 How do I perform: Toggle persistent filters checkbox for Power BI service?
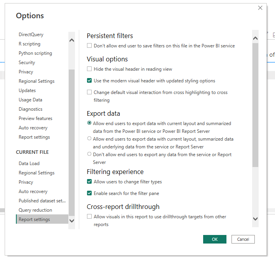89,45
